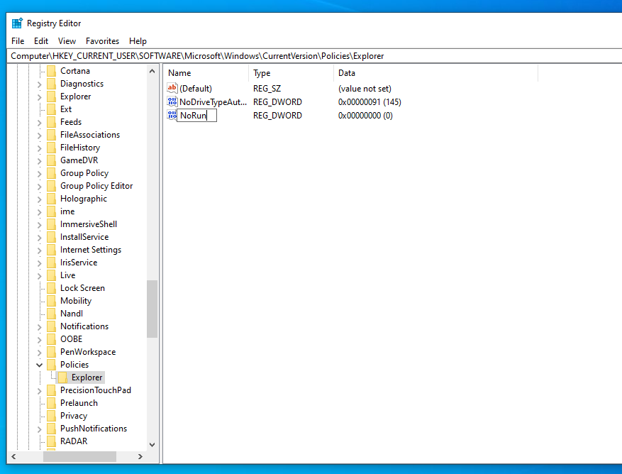Select the Privacy key in tree
Image resolution: width=622 pixels, height=474 pixels.
pos(74,416)
